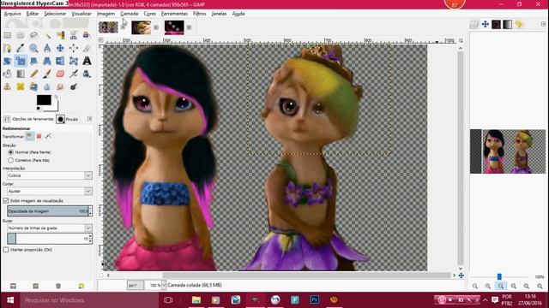Select the Shear tool
The image size is (549, 308).
[x=34, y=61]
